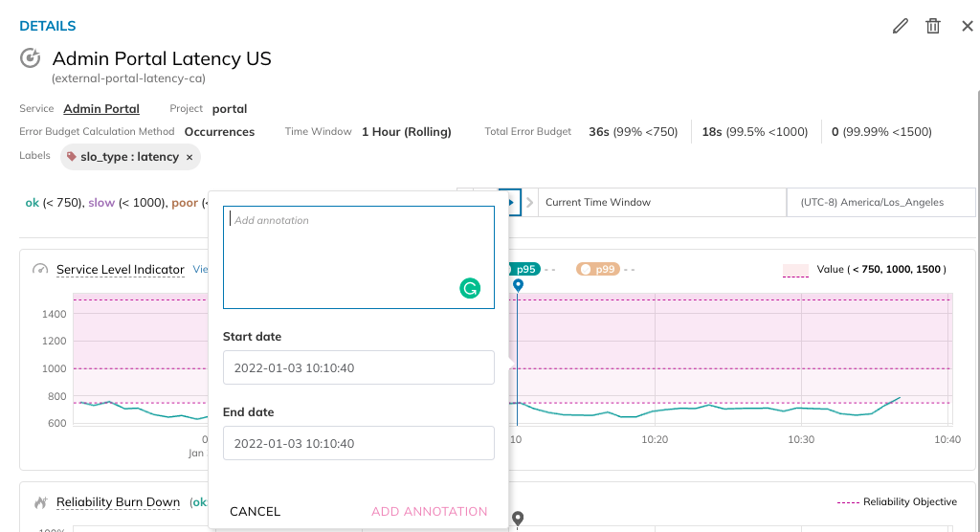Click the Occurrences calculation method value
980x532 pixels.
(219, 132)
